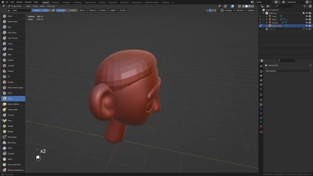
Task: Select the Inflate brush tool
Action: [13, 49]
